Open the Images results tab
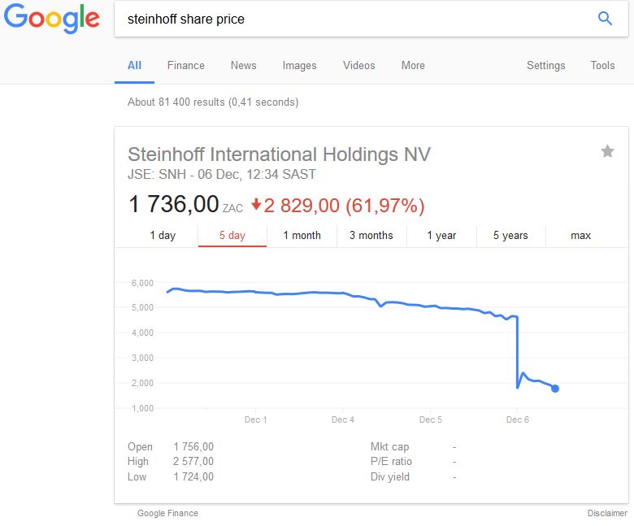634x526 pixels. point(299,65)
